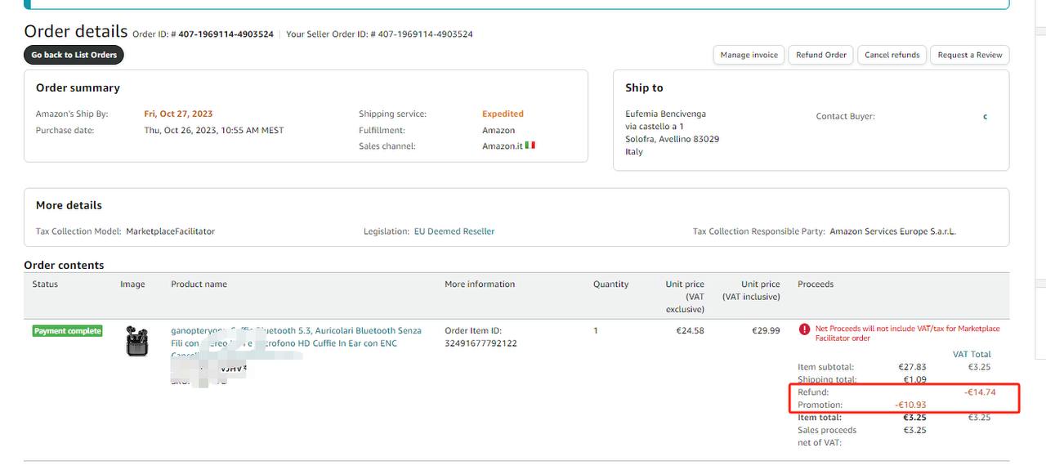Click the Order Item ID number

click(x=481, y=343)
